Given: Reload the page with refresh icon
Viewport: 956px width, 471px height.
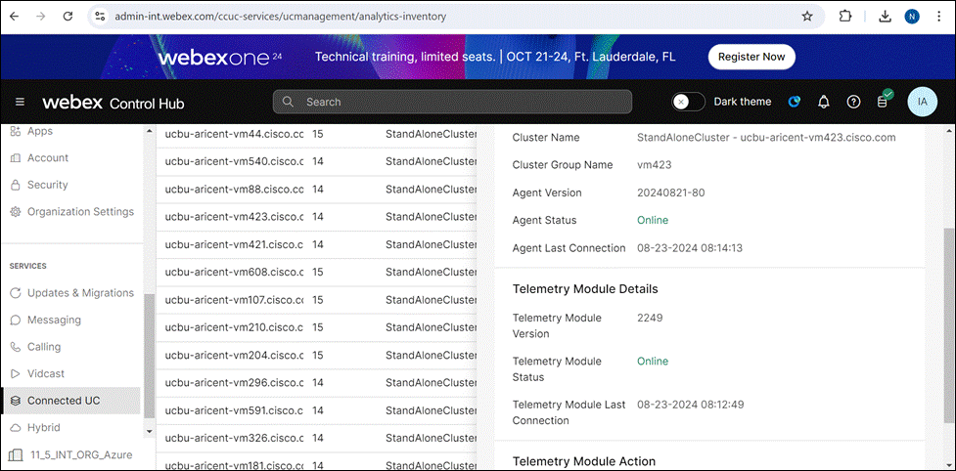Looking at the screenshot, I should [x=68, y=17].
